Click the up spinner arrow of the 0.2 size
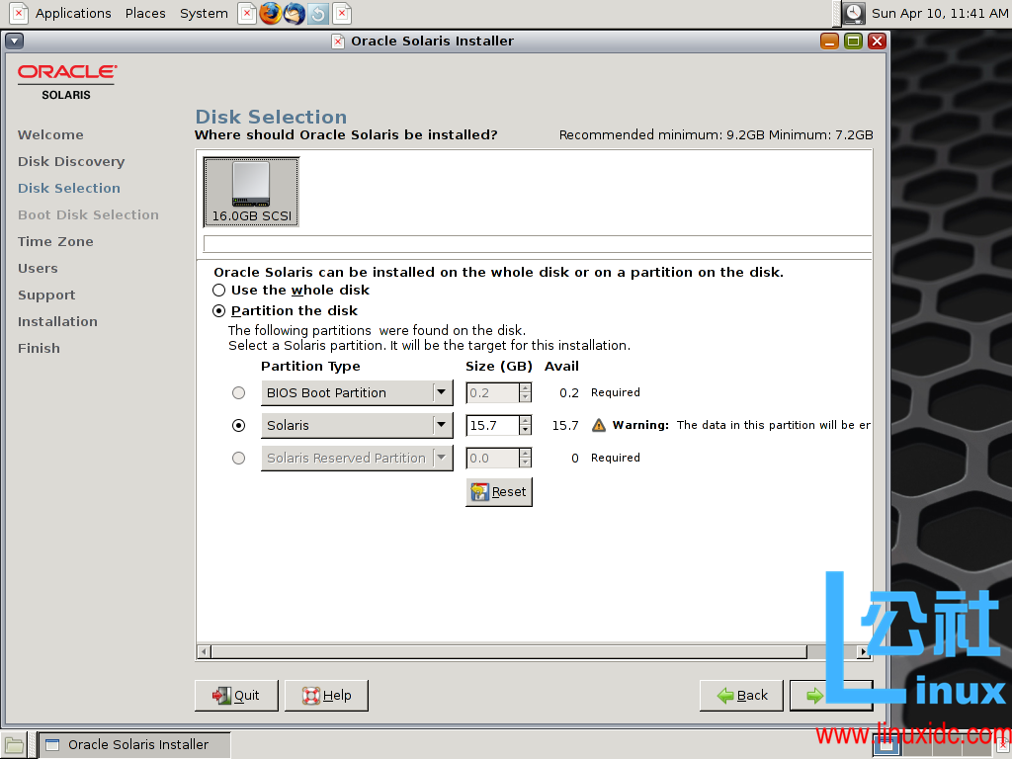 [x=526, y=387]
